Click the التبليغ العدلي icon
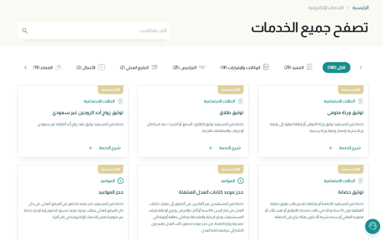 (x=154, y=67)
